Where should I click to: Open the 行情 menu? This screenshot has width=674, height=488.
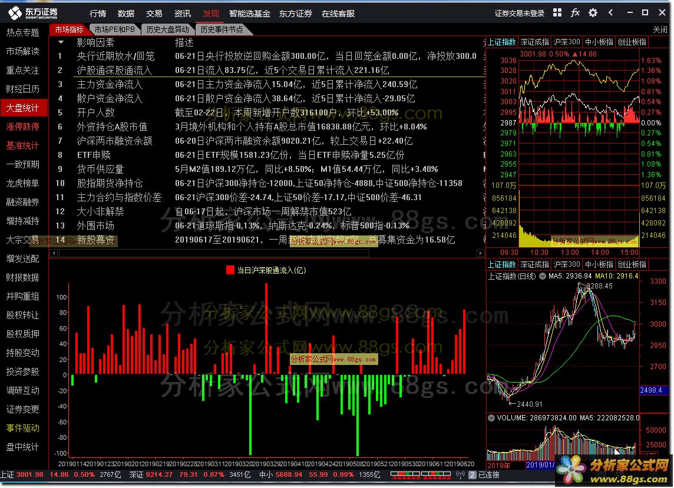tap(98, 14)
